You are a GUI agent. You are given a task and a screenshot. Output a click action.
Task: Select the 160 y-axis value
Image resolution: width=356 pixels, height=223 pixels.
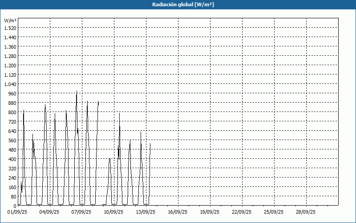pos(12,187)
